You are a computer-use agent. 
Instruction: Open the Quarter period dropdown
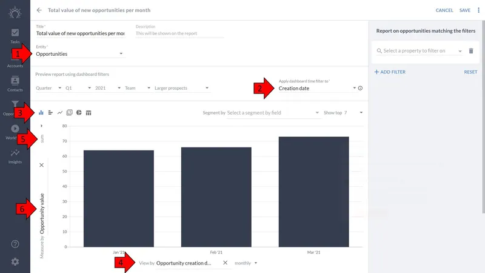[x=49, y=88]
